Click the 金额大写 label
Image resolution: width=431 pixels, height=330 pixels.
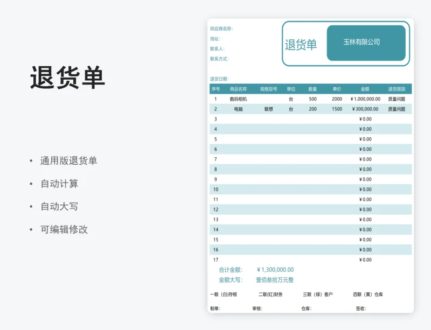[x=231, y=280]
